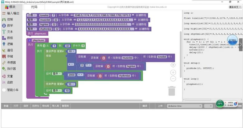Open the 执行器 block category
This screenshot has height=128, width=243.
click(9, 69)
